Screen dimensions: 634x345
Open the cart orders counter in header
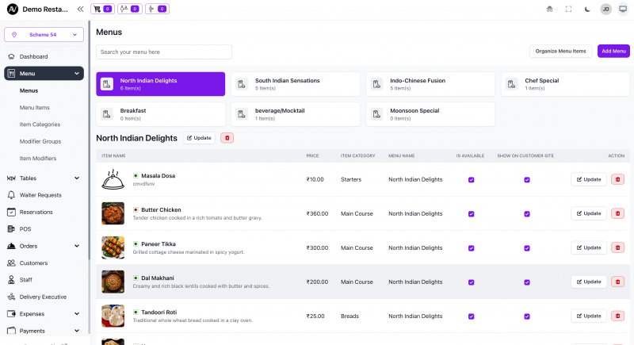(102, 9)
